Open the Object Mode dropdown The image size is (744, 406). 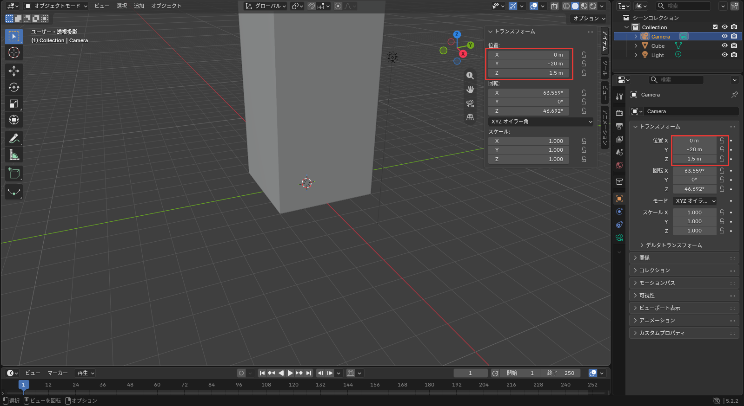55,6
